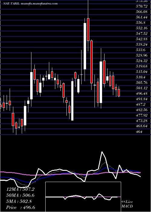Click the 556.8 price level label
This screenshot has height=212, width=151.
140,23
